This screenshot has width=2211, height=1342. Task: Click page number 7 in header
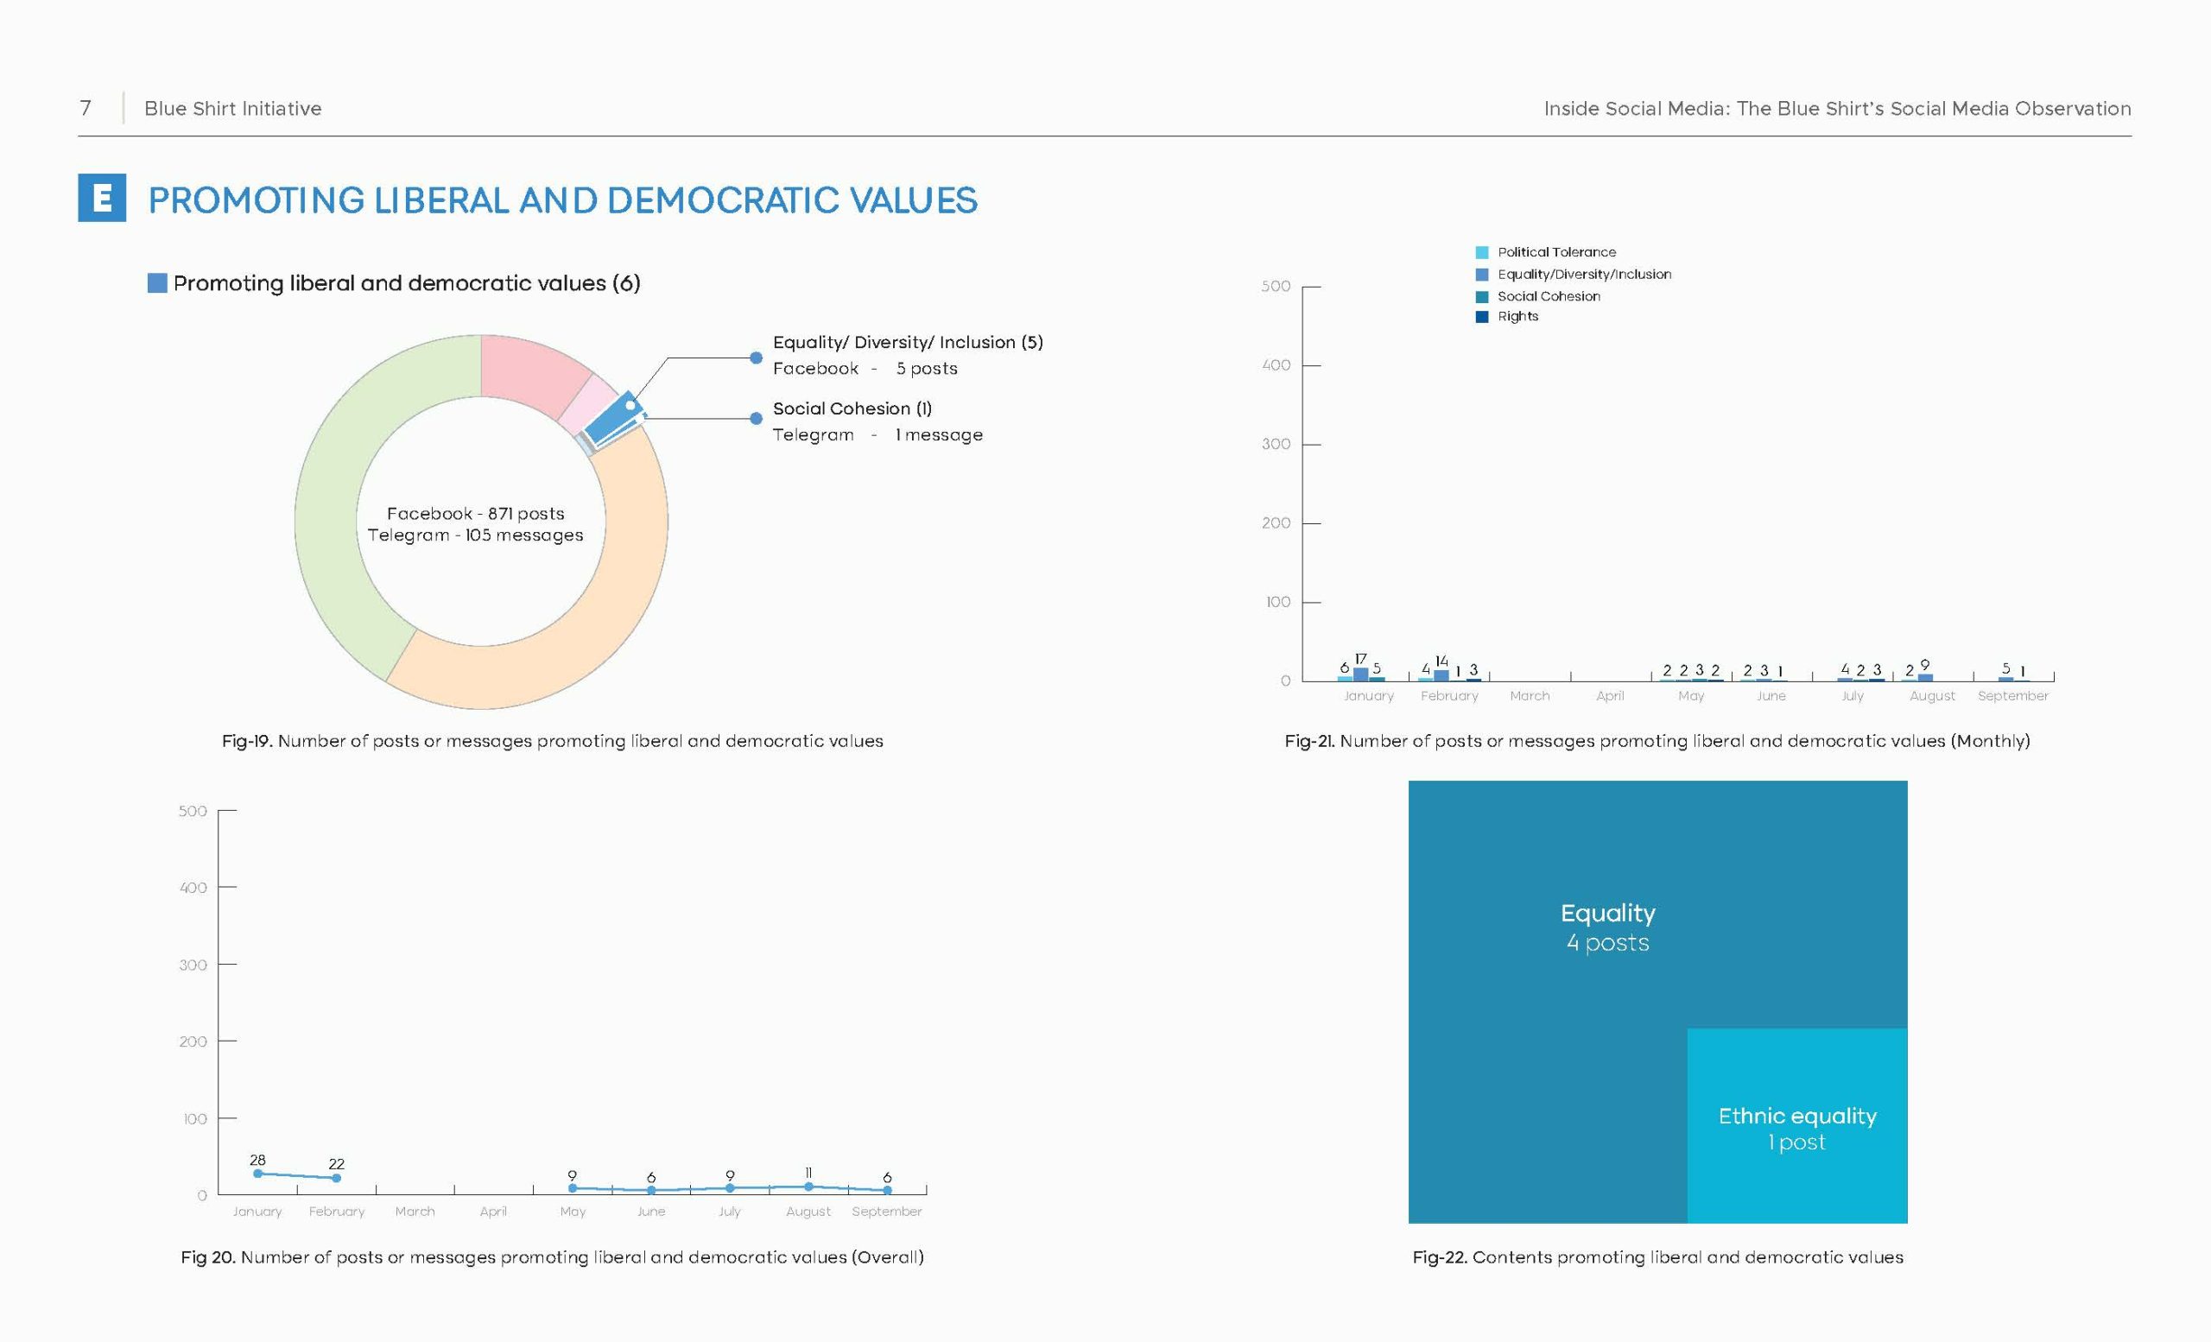(86, 109)
